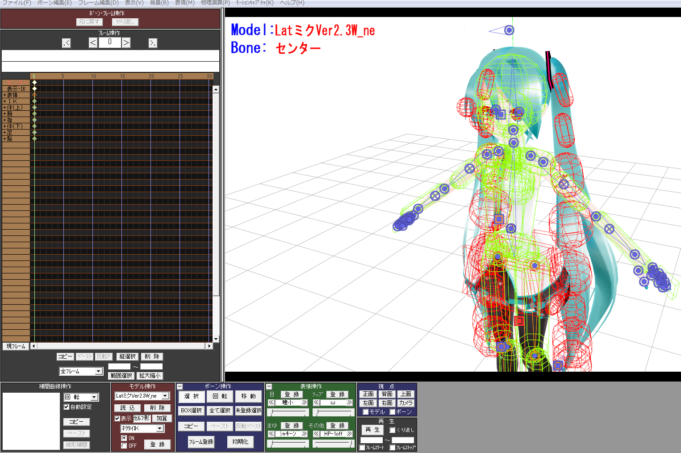Select the IK ON radio button

click(x=124, y=438)
